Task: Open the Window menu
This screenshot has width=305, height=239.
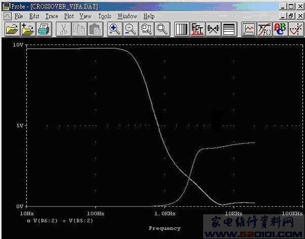Action: point(127,16)
